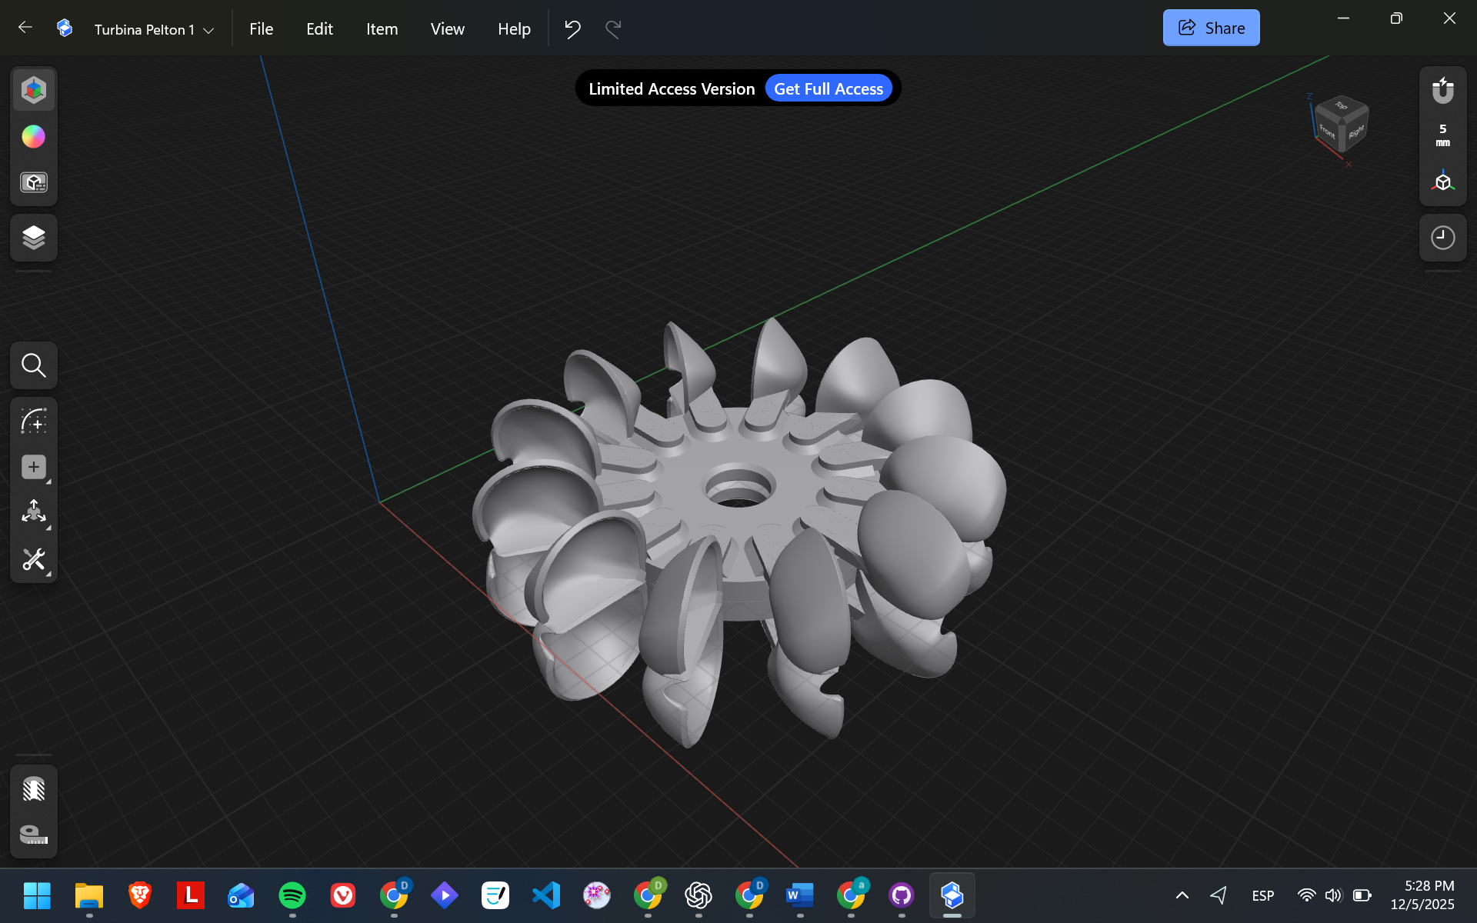Open Microsoft Word from the taskbar

point(800,895)
